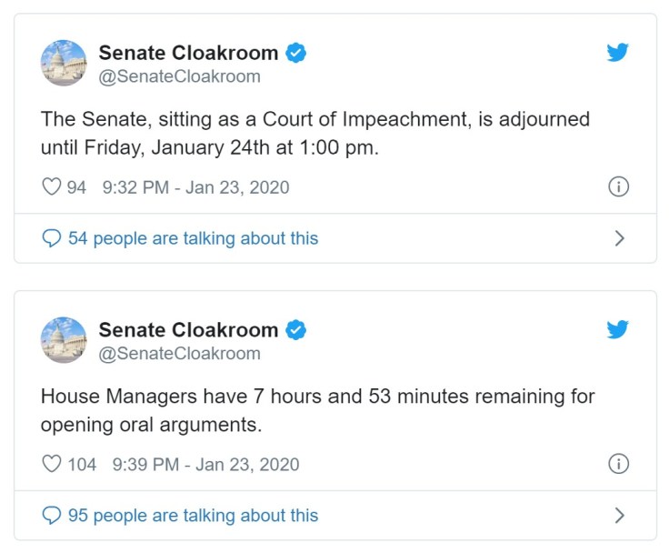Expand conversation chevron on first tweet

coord(619,239)
